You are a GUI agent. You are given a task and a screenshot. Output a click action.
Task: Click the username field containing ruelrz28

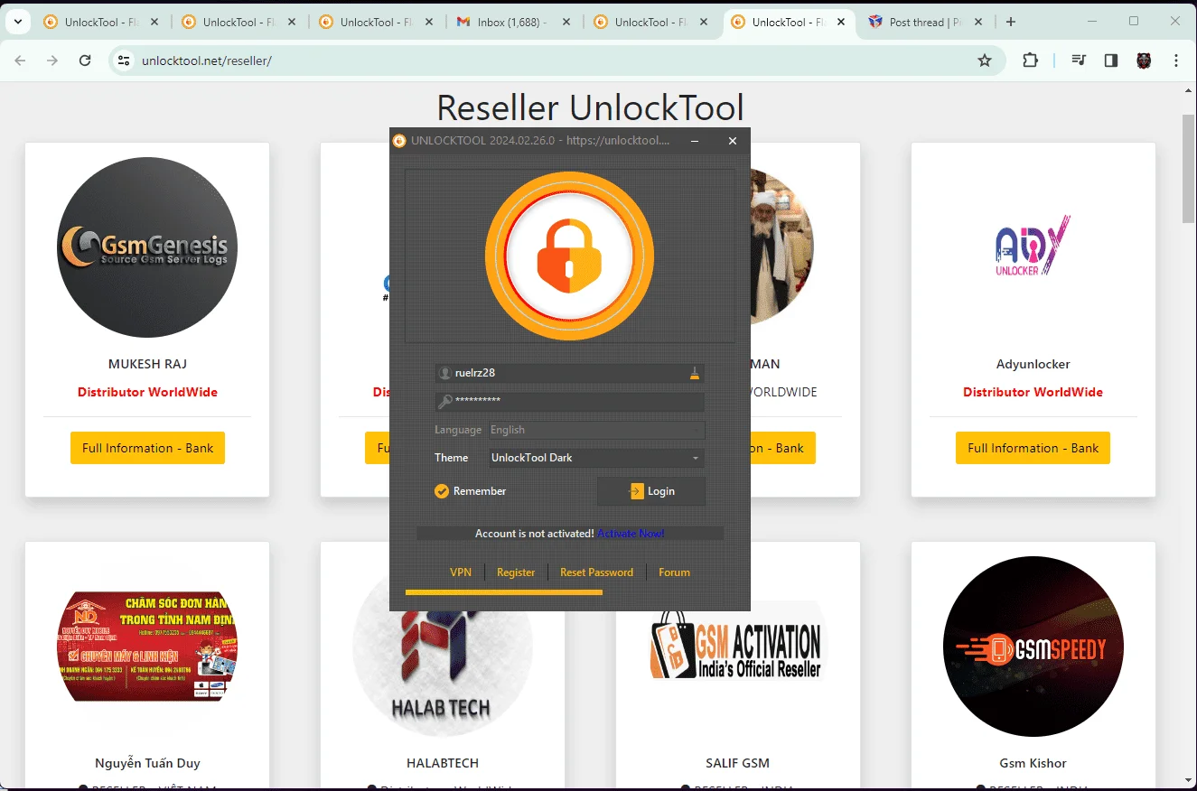point(569,373)
